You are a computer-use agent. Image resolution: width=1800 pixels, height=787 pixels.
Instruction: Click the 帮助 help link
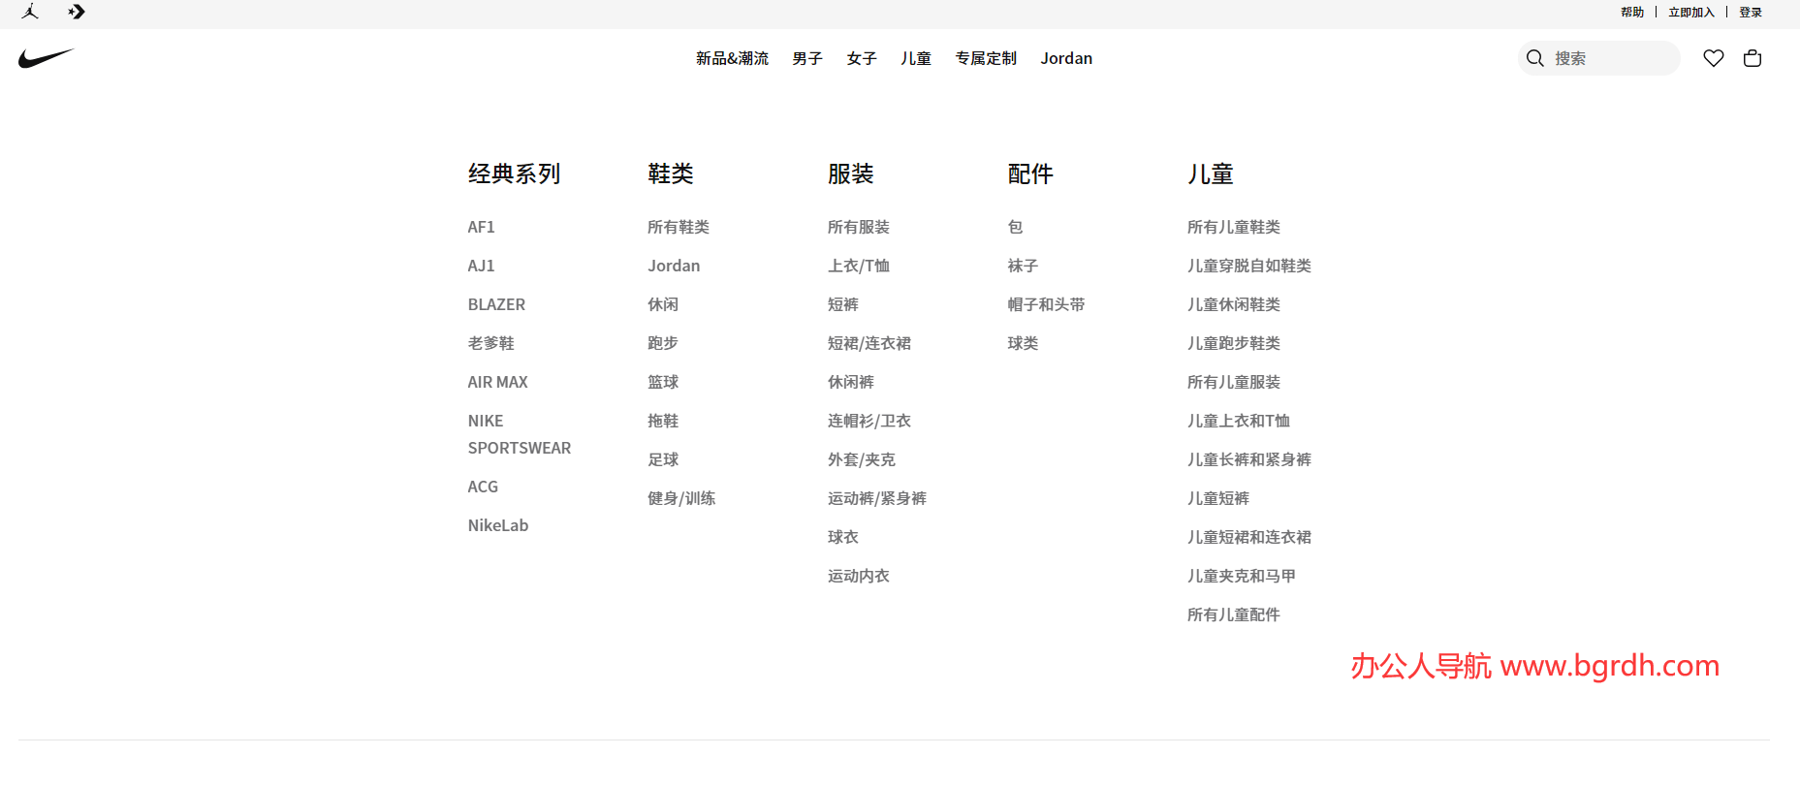1632,12
